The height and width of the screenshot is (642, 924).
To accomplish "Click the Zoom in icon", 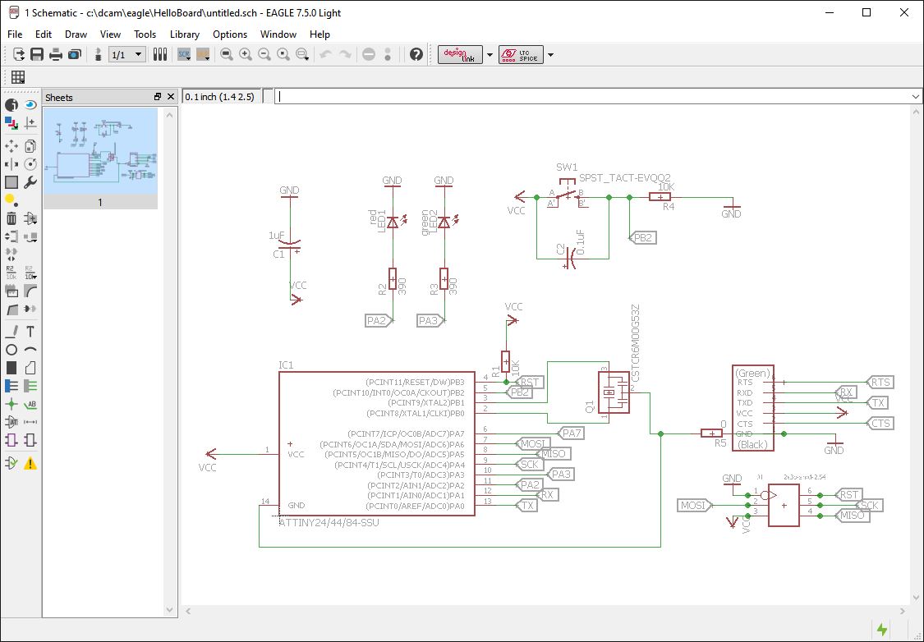I will pyautogui.click(x=245, y=55).
